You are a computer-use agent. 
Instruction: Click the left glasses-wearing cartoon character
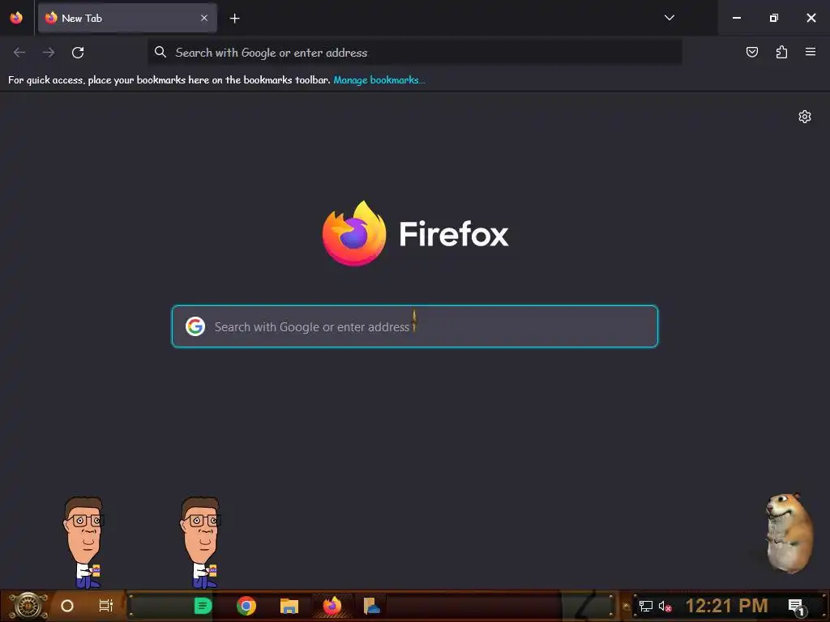tap(83, 543)
